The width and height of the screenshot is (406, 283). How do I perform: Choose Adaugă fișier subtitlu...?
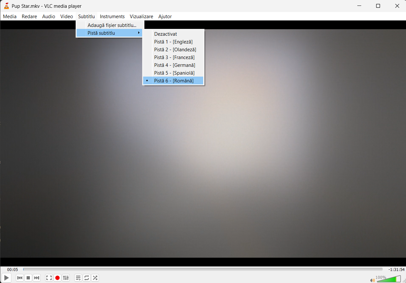point(110,25)
